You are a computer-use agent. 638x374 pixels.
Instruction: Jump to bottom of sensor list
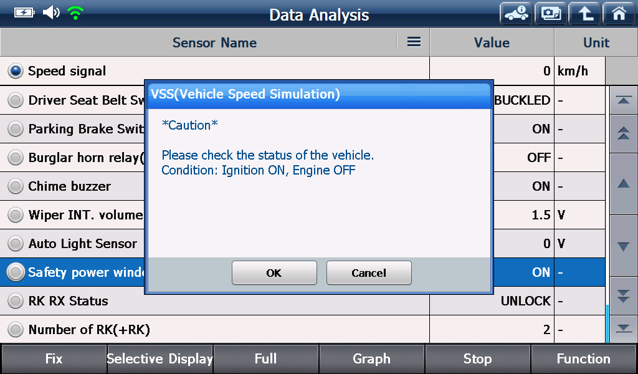pyautogui.click(x=623, y=328)
